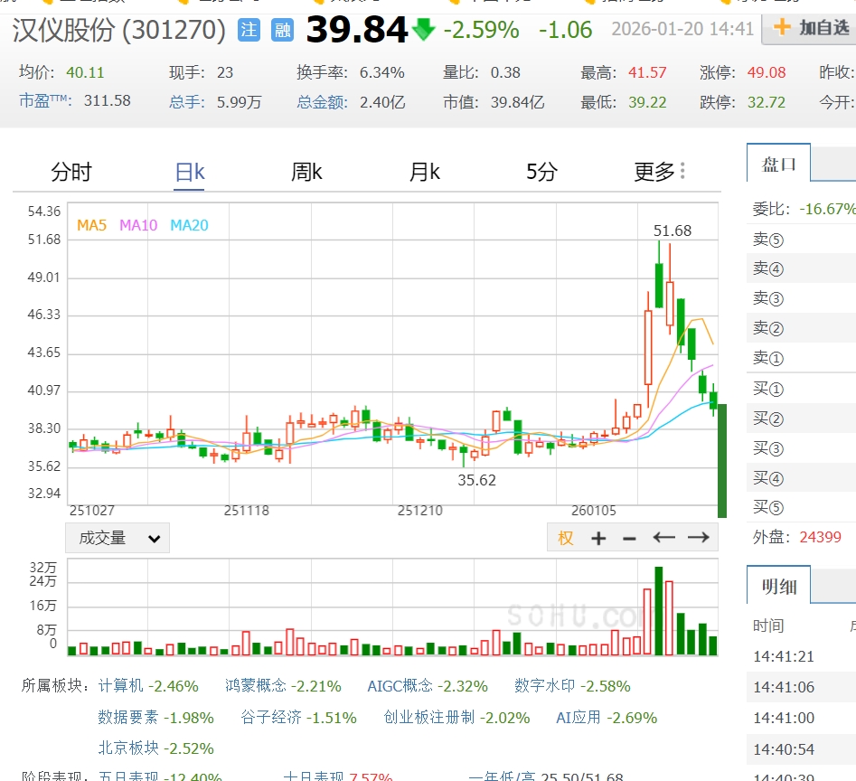Click the 委比 value -16.67%

[x=827, y=209]
